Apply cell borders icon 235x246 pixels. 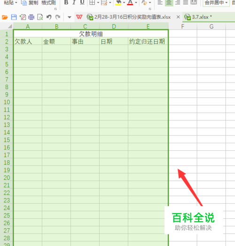(x=92, y=2)
